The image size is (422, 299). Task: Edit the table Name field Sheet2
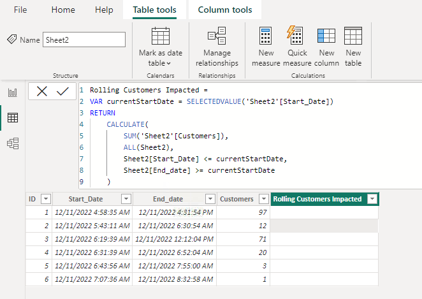[x=84, y=40]
